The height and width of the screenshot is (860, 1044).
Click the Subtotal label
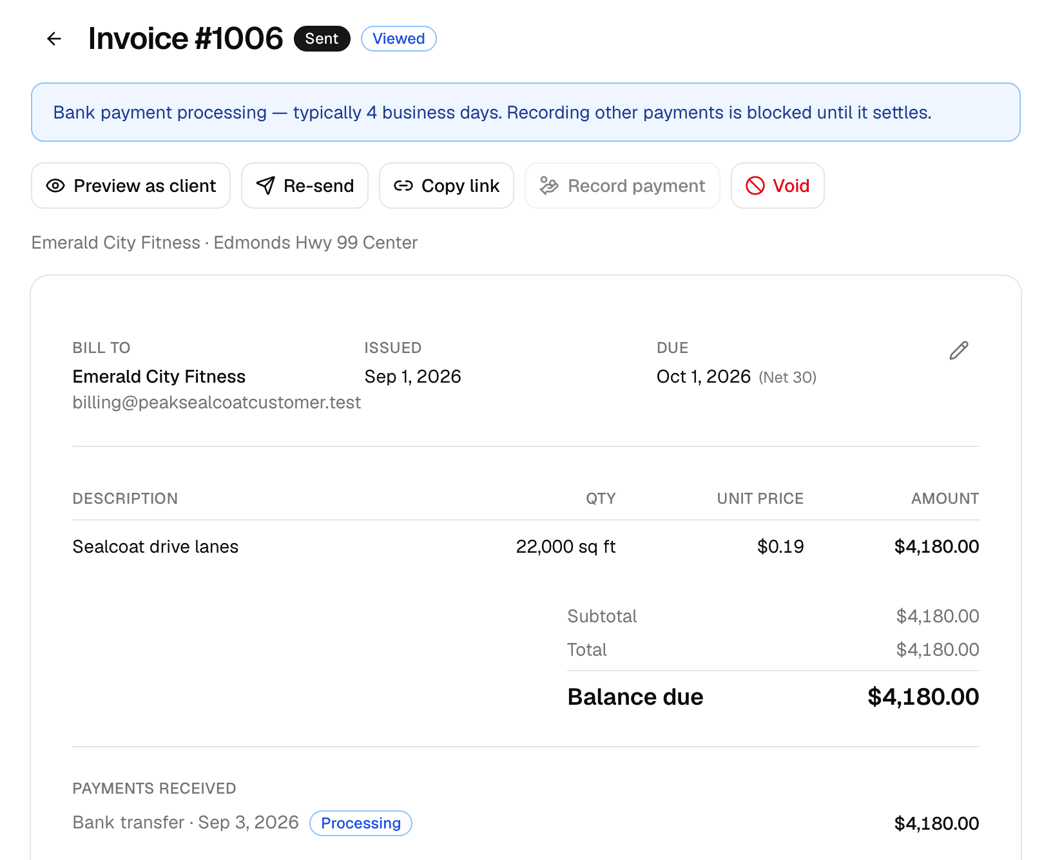click(602, 616)
